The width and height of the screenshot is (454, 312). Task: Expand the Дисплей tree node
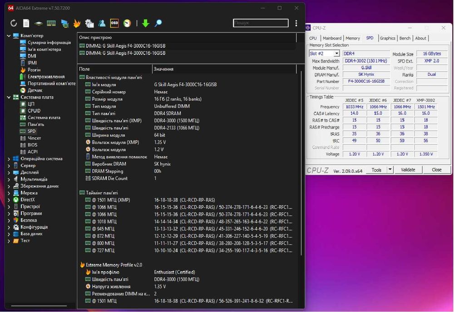coord(9,173)
